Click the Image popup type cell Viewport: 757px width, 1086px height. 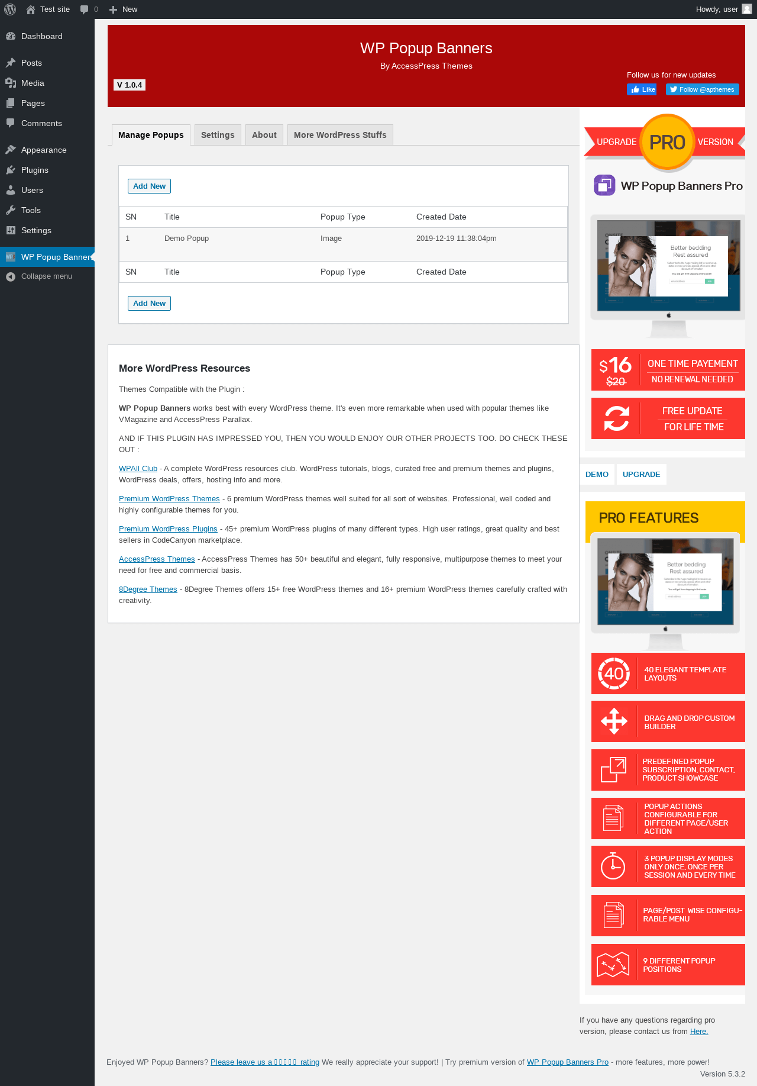(x=331, y=239)
